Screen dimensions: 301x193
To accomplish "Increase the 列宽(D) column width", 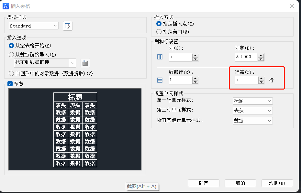I will point(261,55).
